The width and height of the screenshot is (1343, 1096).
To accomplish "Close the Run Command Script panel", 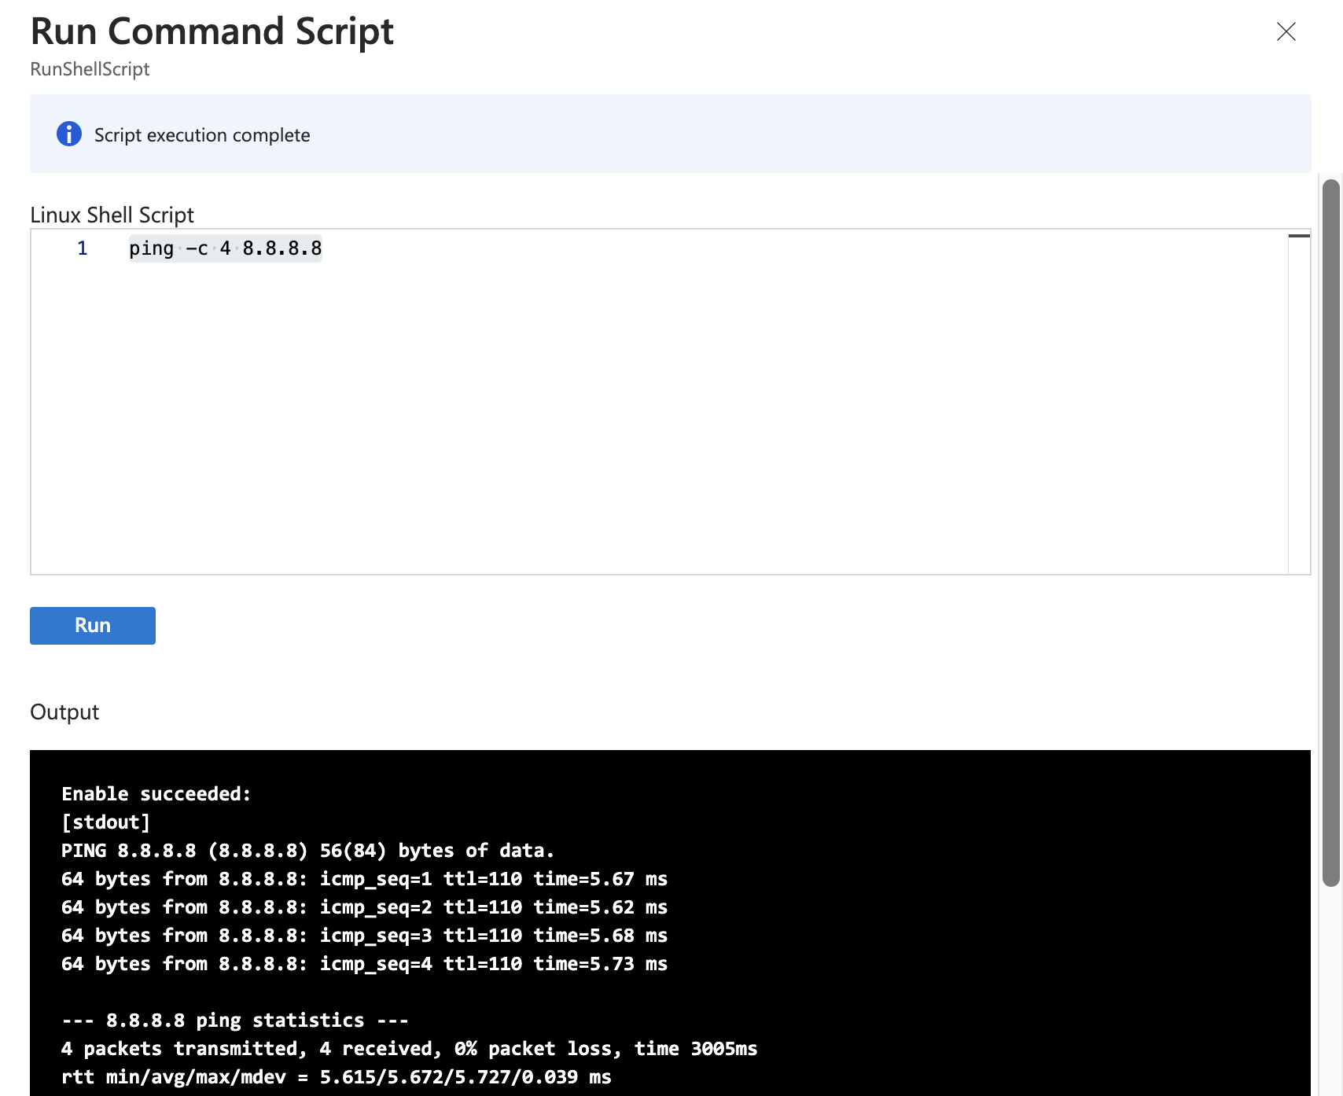I will pyautogui.click(x=1286, y=31).
